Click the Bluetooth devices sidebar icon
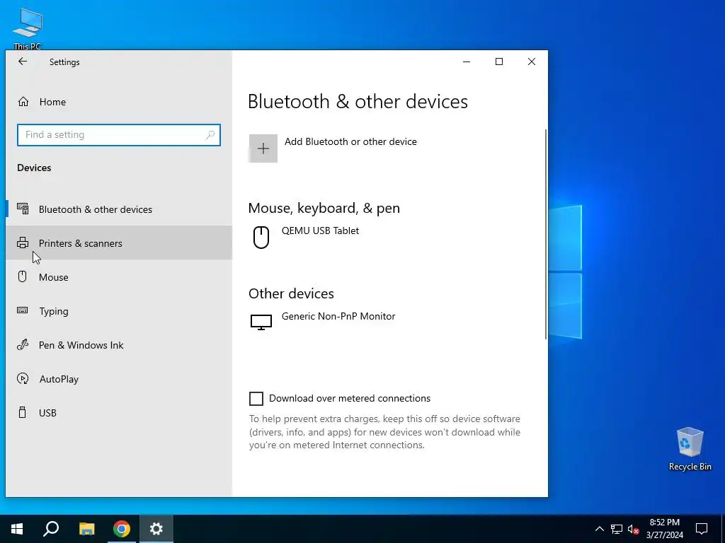 pyautogui.click(x=23, y=209)
